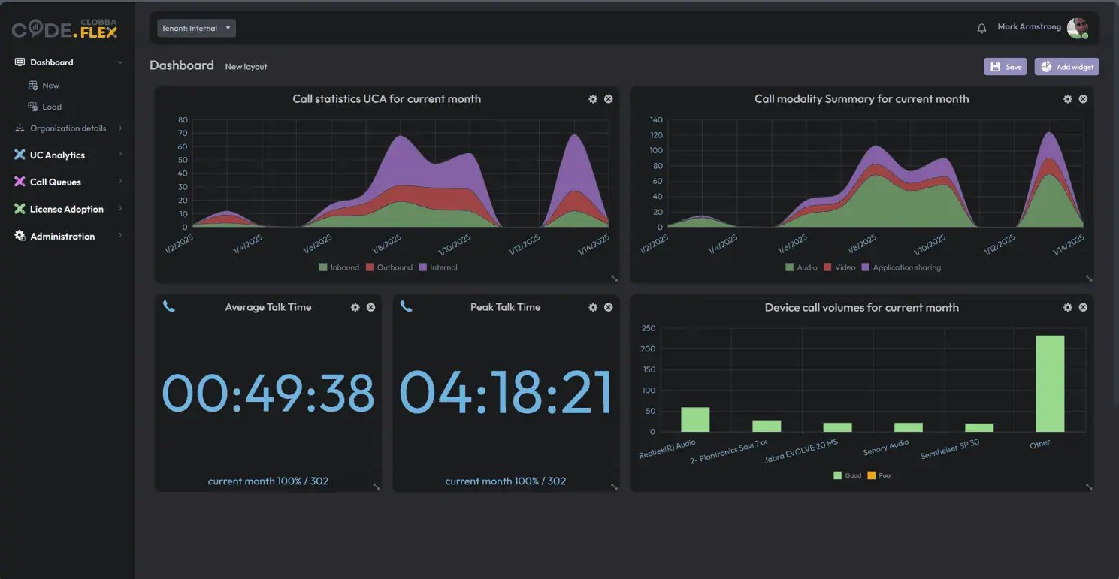Open settings gear of Call modality Summary widget
The image size is (1119, 579).
pyautogui.click(x=1068, y=99)
